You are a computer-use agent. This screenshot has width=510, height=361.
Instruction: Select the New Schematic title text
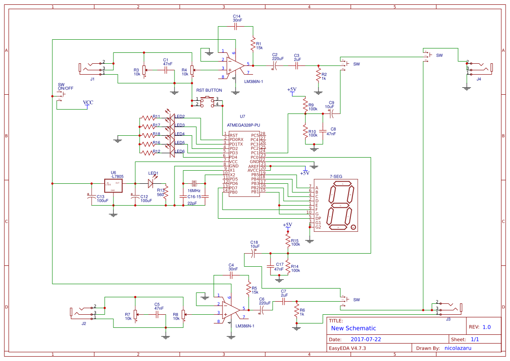(354, 328)
